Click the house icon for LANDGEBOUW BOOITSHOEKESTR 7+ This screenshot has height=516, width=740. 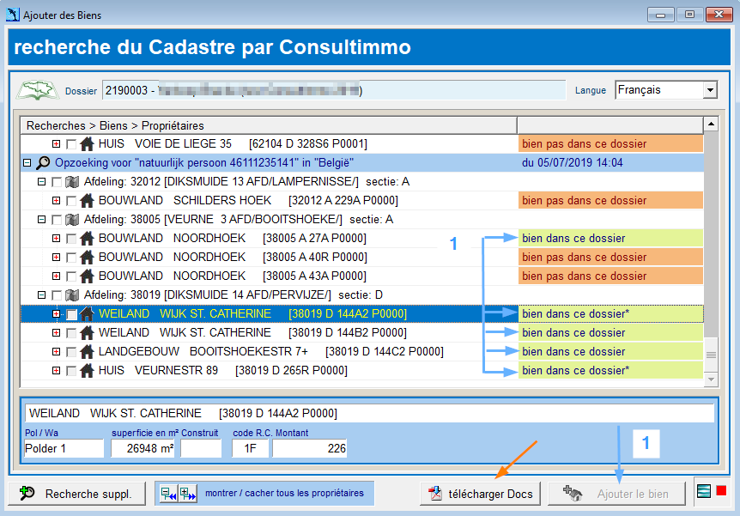[x=87, y=352]
